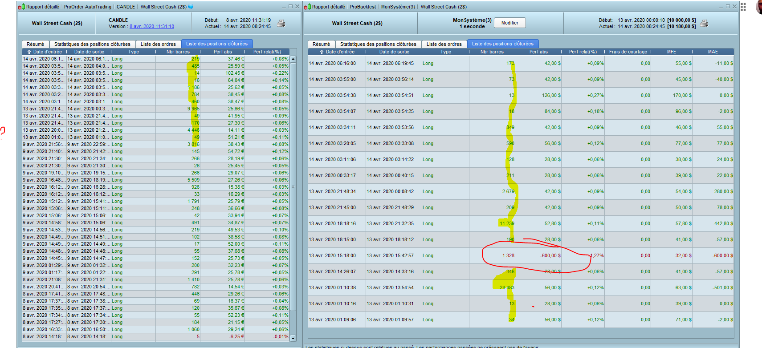This screenshot has width=762, height=348.
Task: Open Statistiques des positions clôturées tab in CANDLE report
Action: coord(92,44)
